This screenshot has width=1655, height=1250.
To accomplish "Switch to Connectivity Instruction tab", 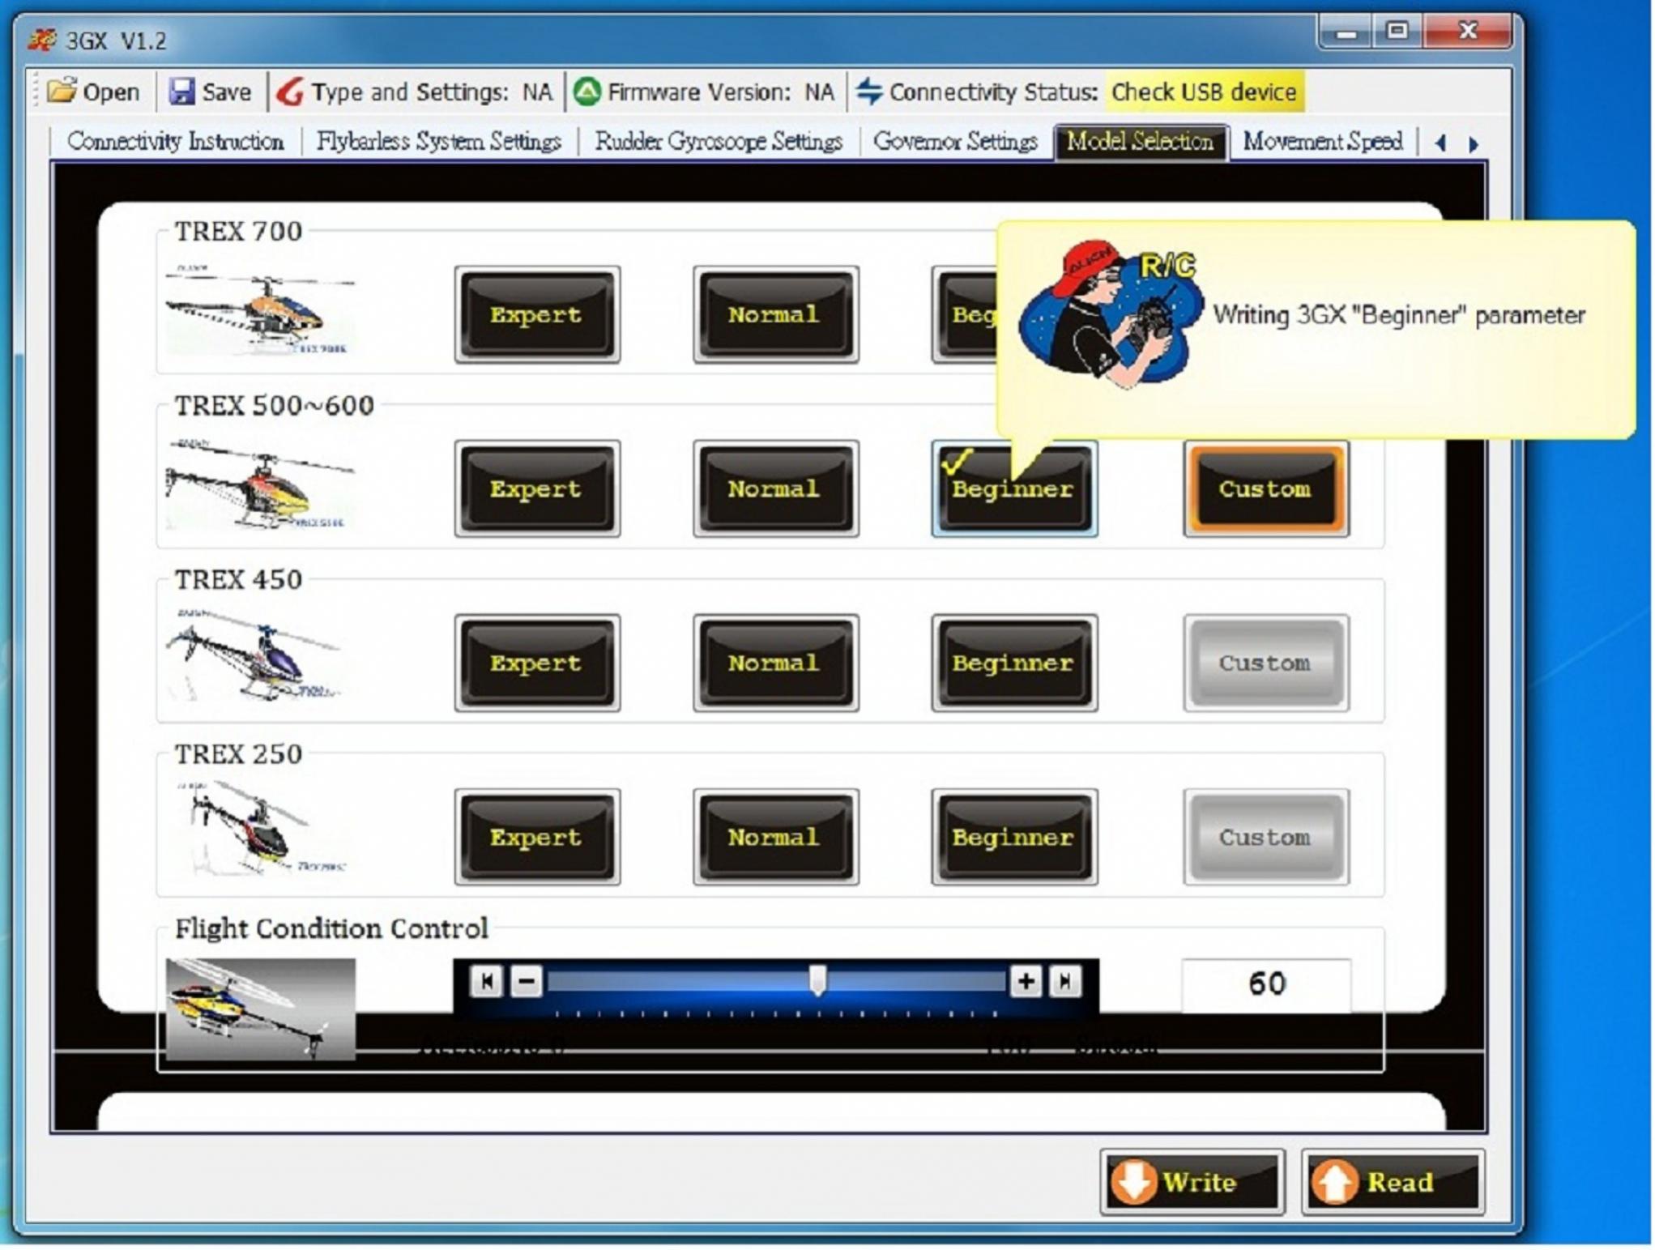I will pyautogui.click(x=175, y=142).
